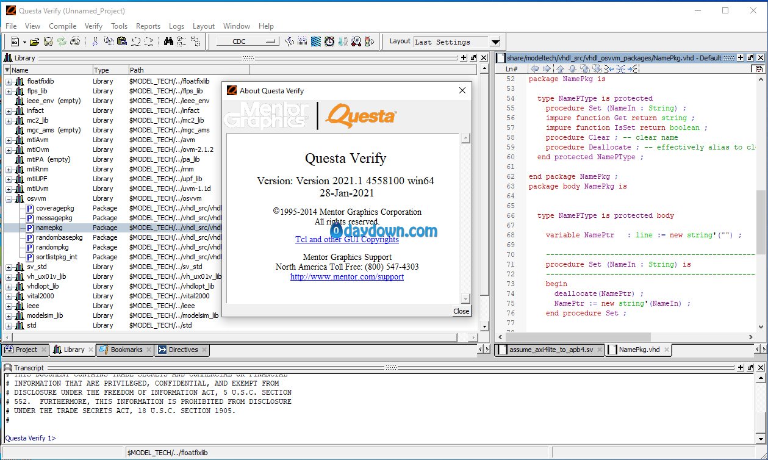
Task: Expand the vital2000 library node
Action: pos(9,296)
